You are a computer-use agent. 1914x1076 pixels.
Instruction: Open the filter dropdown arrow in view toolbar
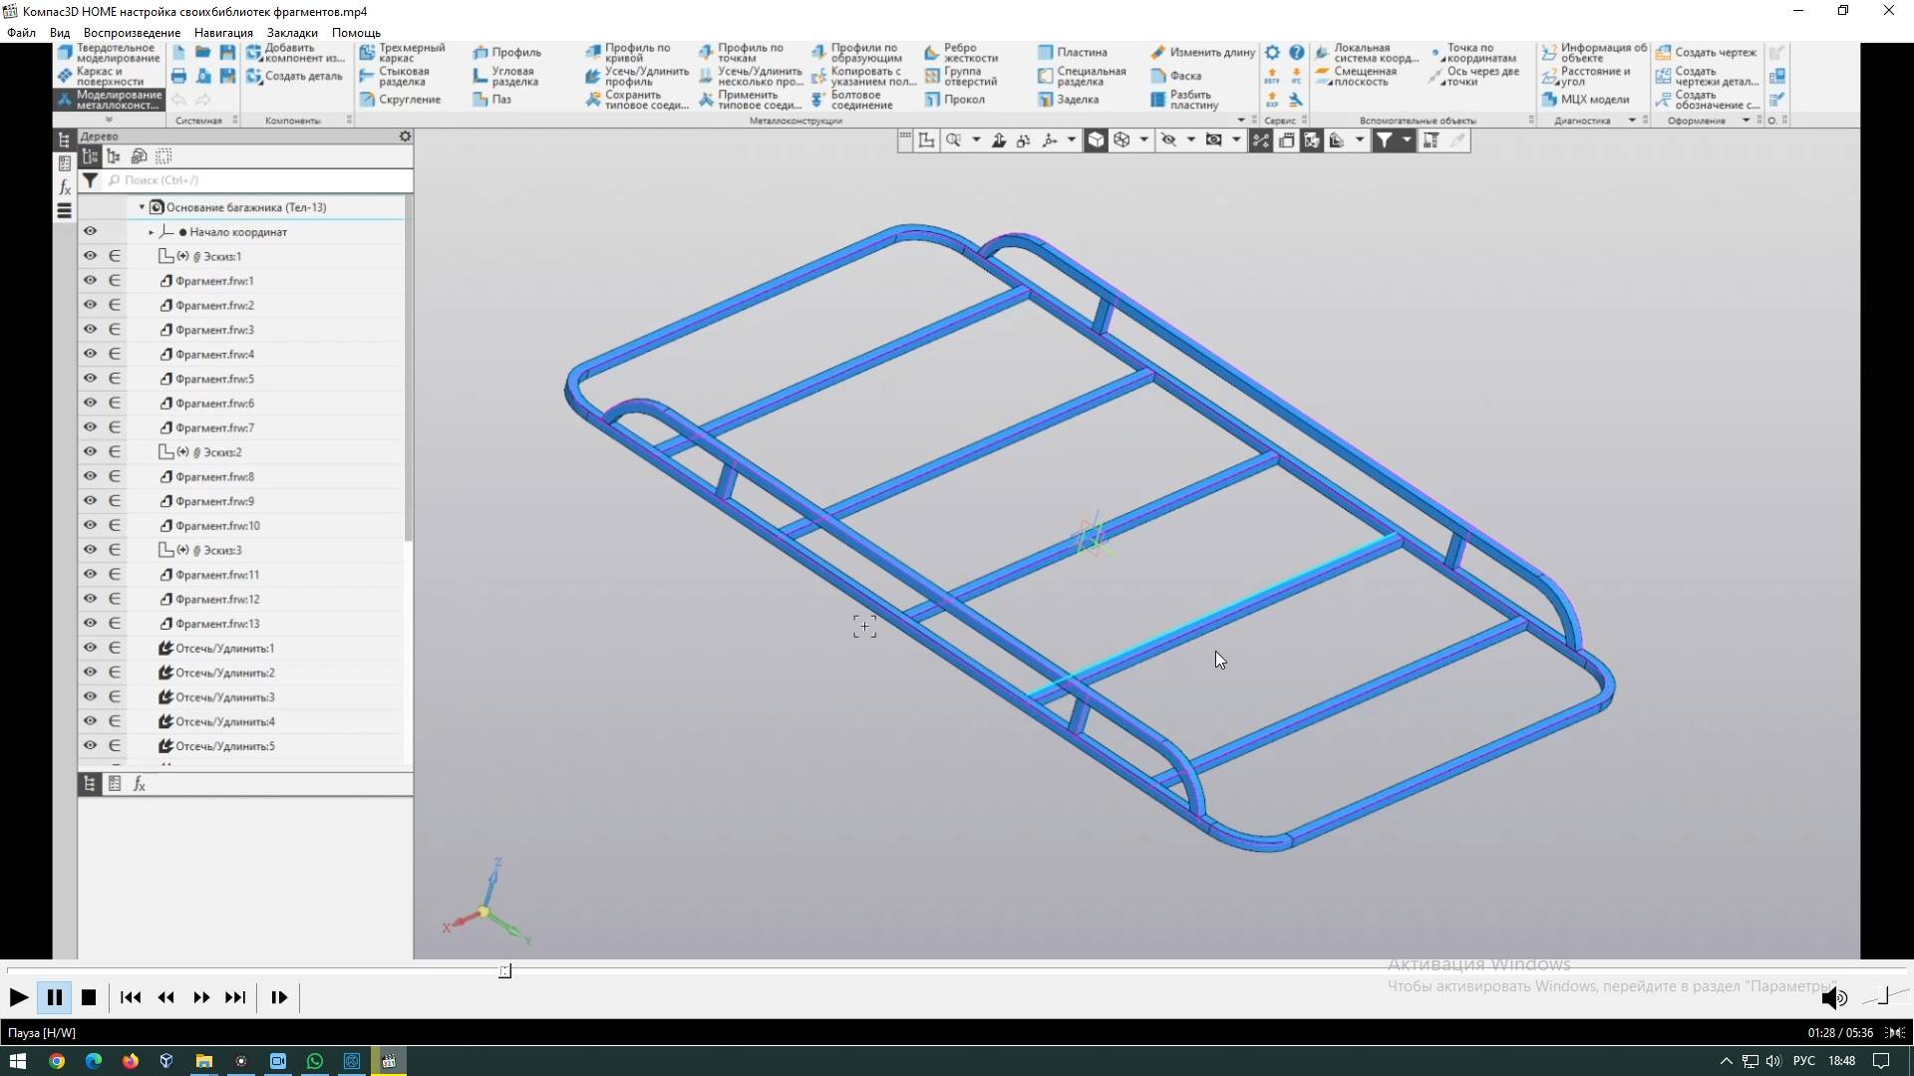click(x=1407, y=140)
